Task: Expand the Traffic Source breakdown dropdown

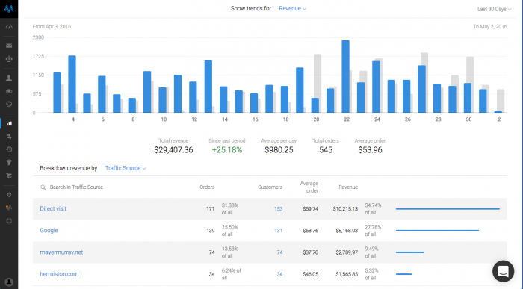Action: coord(126,168)
